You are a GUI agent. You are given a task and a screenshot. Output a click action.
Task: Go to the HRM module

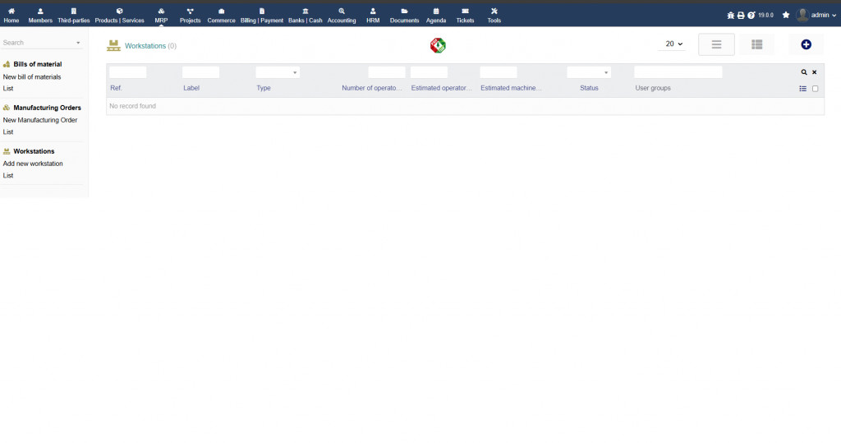[x=373, y=16]
